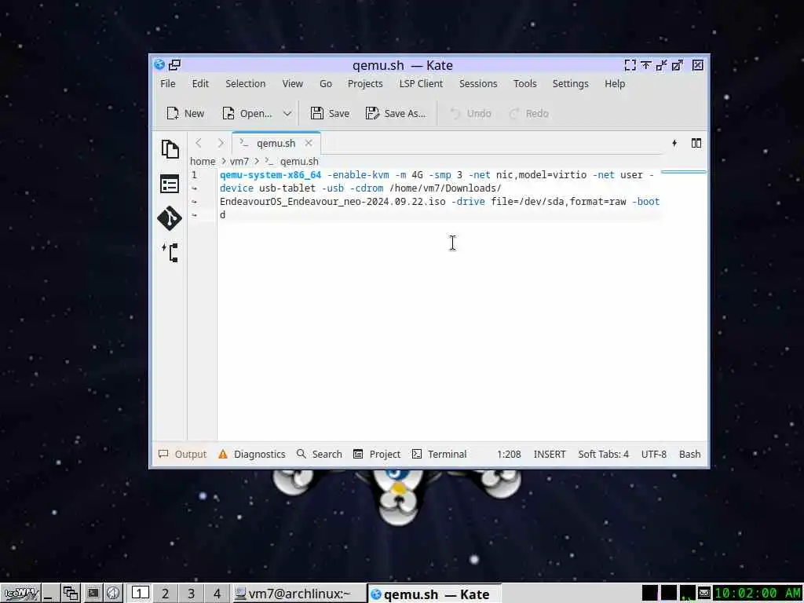The height and width of the screenshot is (603, 804).
Task: Click line number 1 in gutter
Action: pos(195,175)
